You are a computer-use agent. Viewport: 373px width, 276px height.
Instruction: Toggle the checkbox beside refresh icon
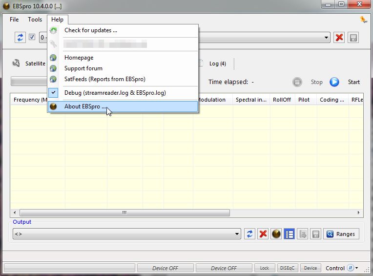coord(32,37)
